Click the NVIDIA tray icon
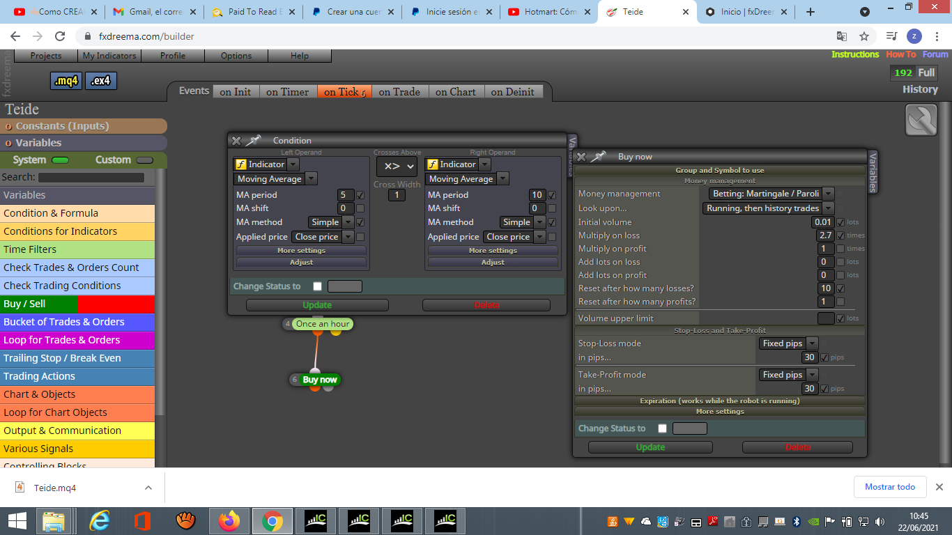This screenshot has height=535, width=952. (x=813, y=521)
